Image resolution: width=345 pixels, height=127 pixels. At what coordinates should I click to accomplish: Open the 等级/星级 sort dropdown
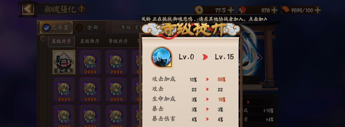126,27
